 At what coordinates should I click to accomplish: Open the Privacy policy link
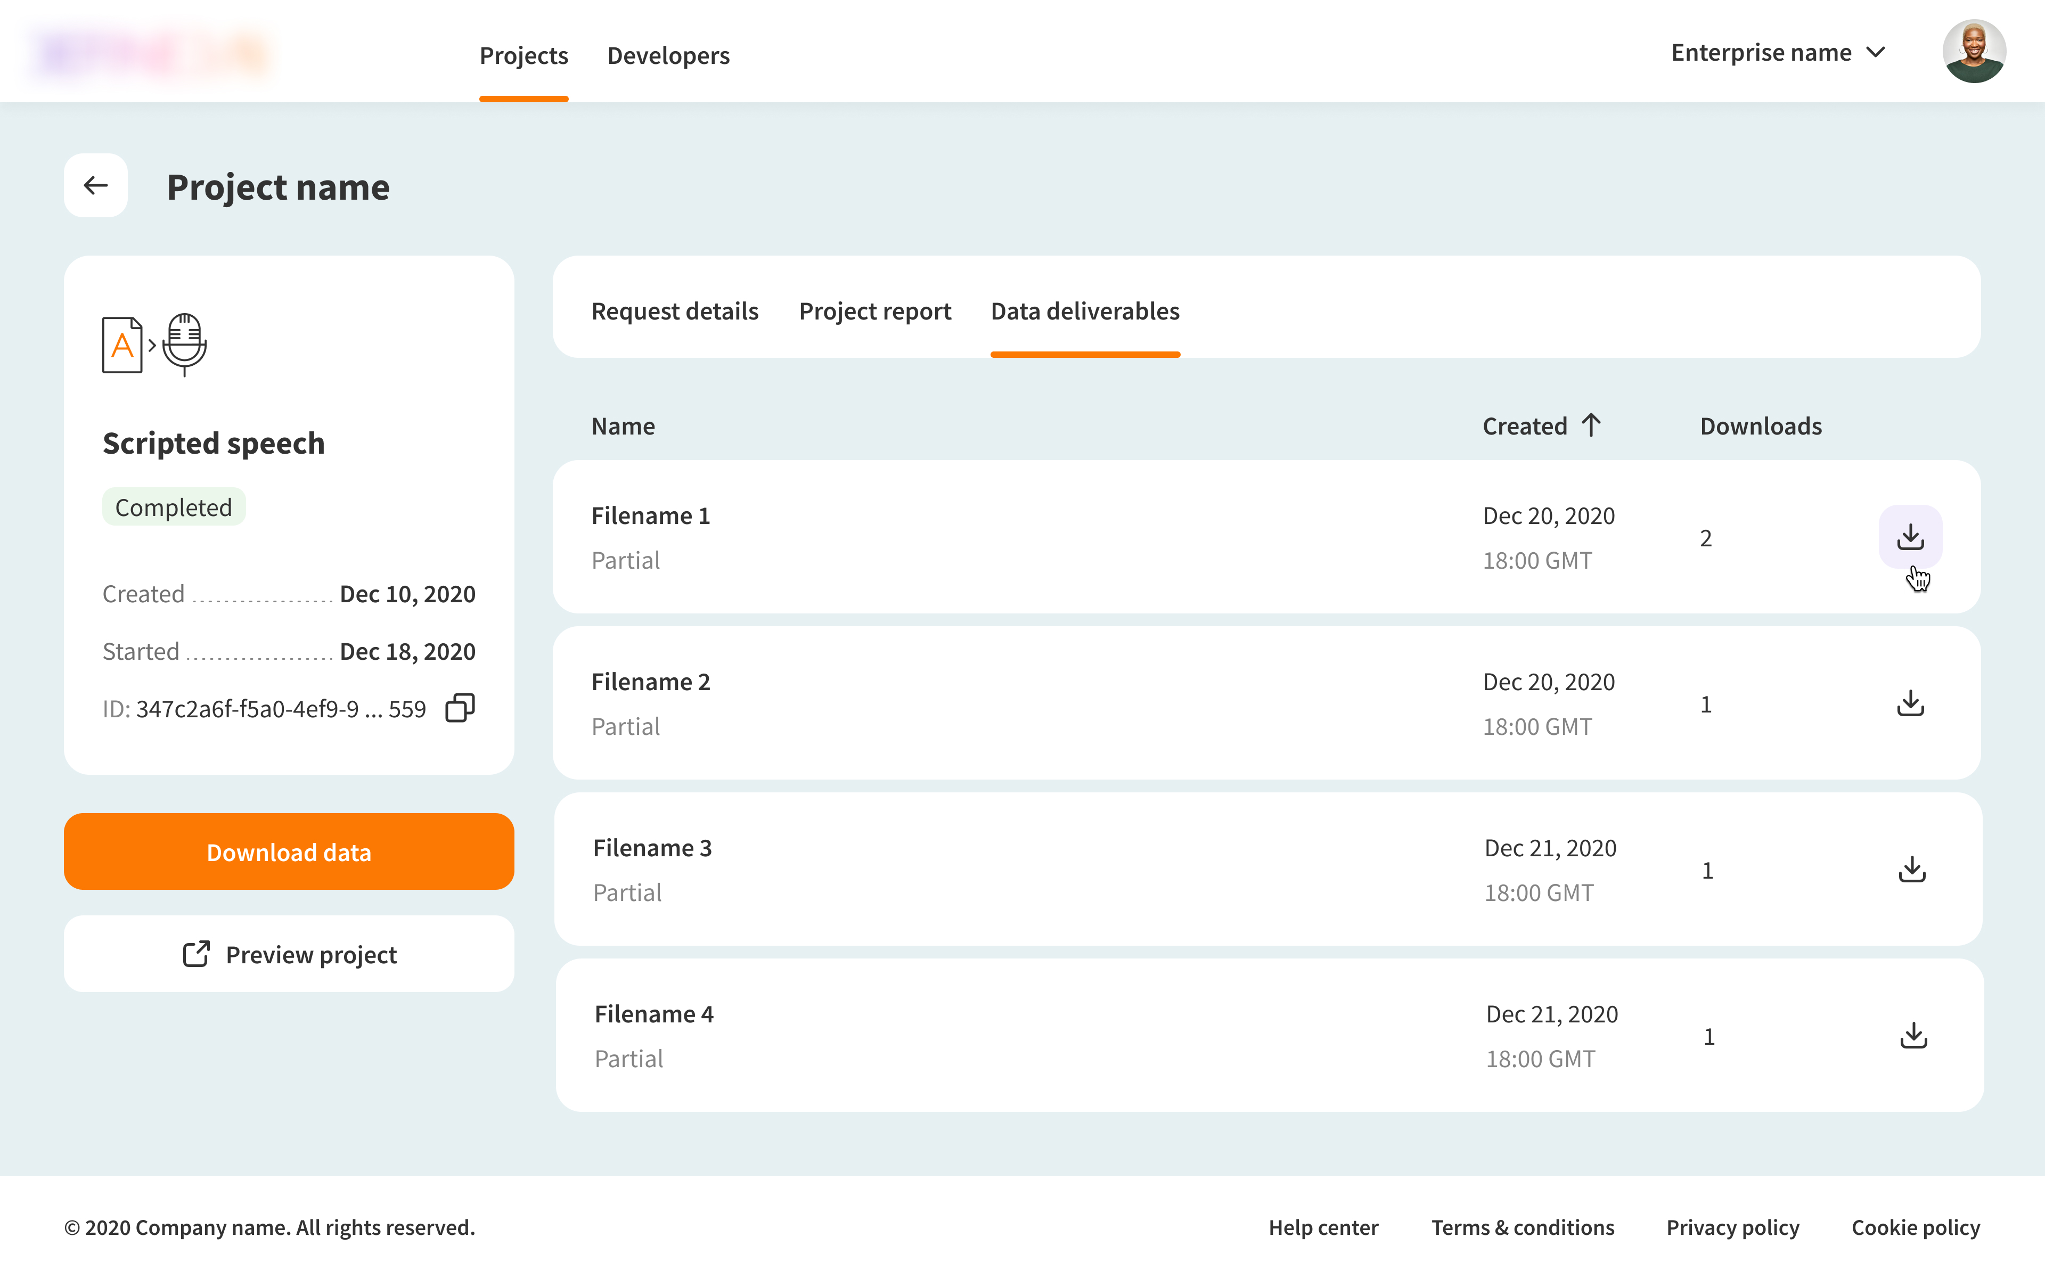(1732, 1227)
